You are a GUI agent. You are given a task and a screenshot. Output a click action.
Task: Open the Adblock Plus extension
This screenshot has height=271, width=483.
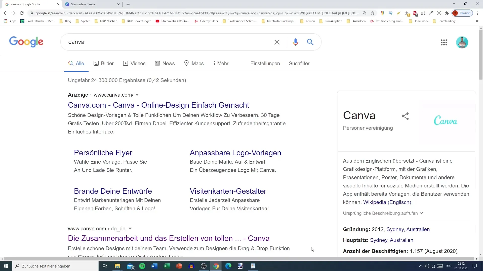coord(415,13)
